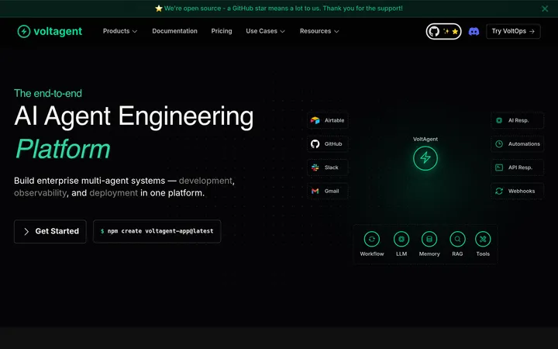Click the 'Airtable' label text
Viewport: 558px width, 349px height.
click(x=334, y=120)
